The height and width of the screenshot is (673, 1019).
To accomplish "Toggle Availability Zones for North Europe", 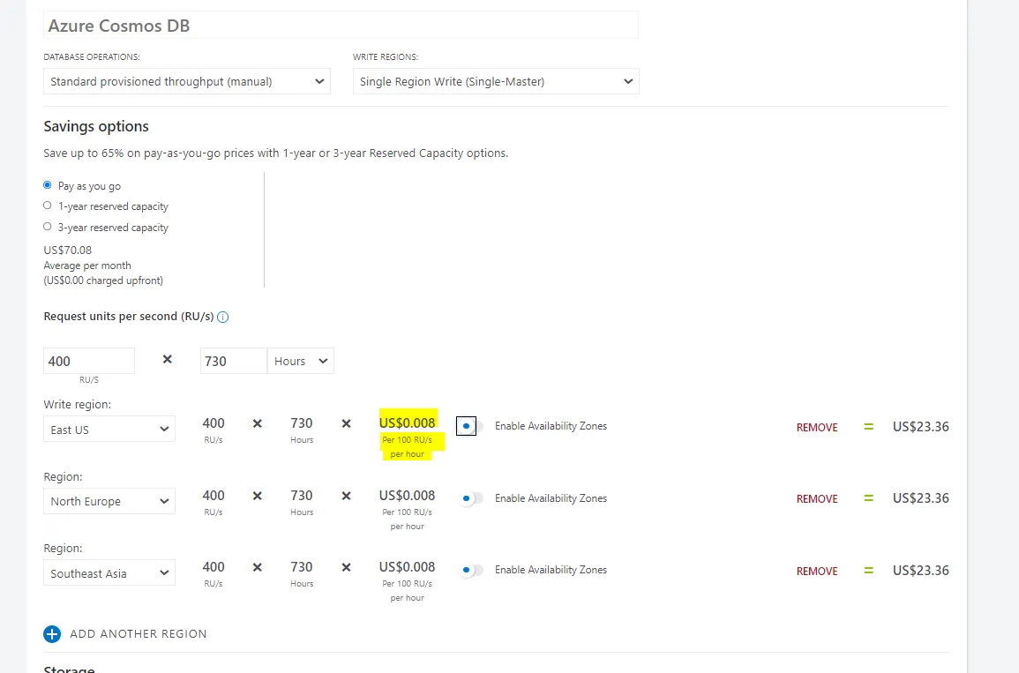I will (470, 498).
